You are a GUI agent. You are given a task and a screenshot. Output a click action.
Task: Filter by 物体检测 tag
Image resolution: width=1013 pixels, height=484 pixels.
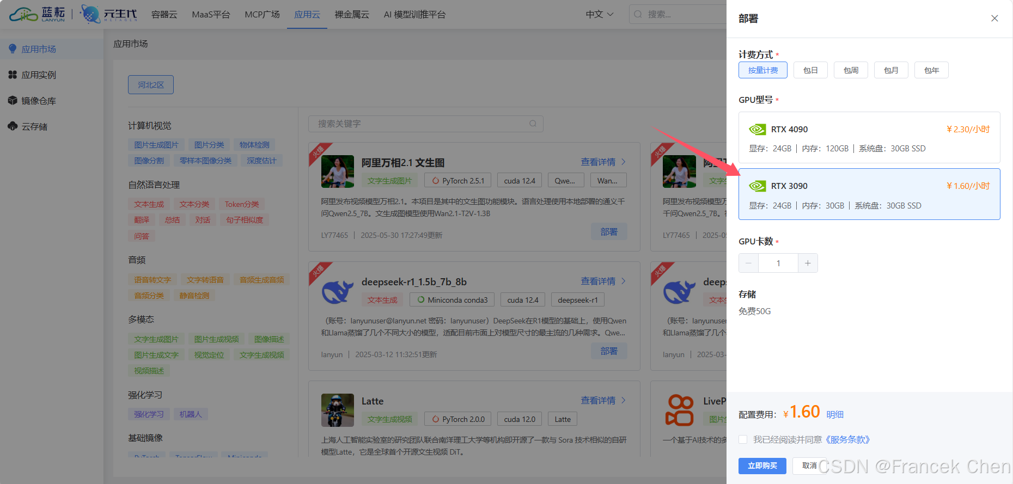coord(254,145)
